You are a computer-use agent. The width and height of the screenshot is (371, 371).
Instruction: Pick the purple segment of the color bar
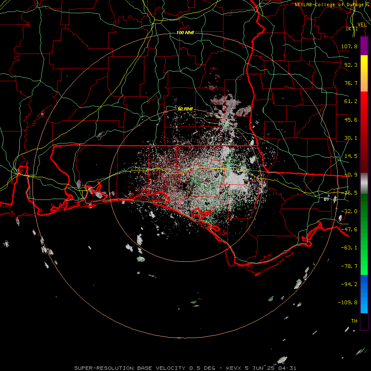click(x=364, y=46)
